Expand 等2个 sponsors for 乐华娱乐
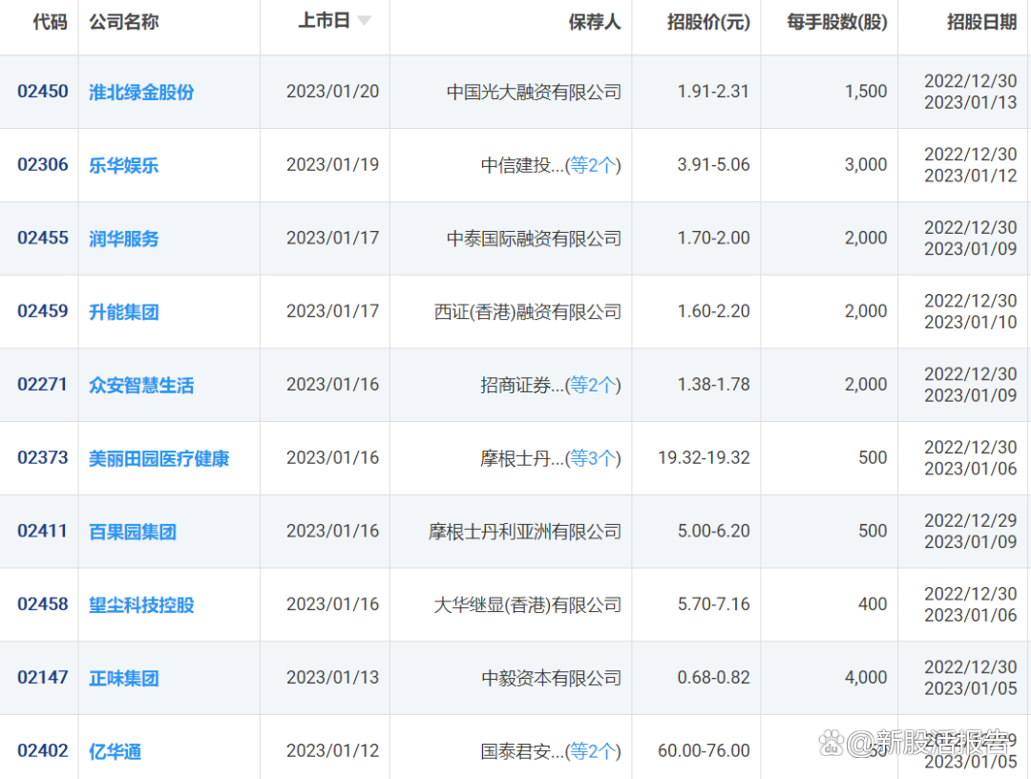Screen dimensions: 1031x779 (x=593, y=165)
